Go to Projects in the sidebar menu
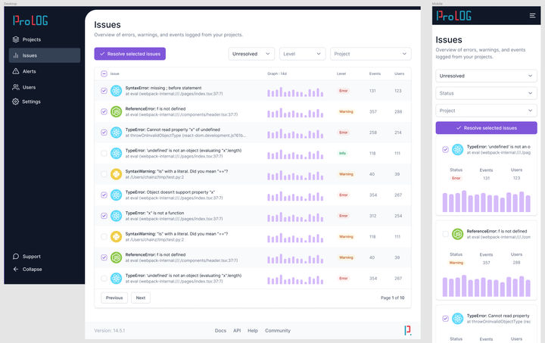The width and height of the screenshot is (545, 343). 45,39
